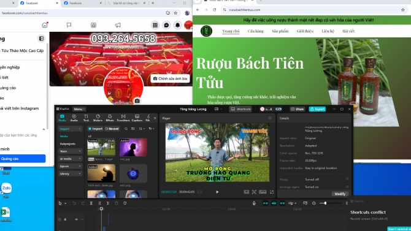
Task: Click the Split tool in CapCut timeline
Action: (x=91, y=203)
